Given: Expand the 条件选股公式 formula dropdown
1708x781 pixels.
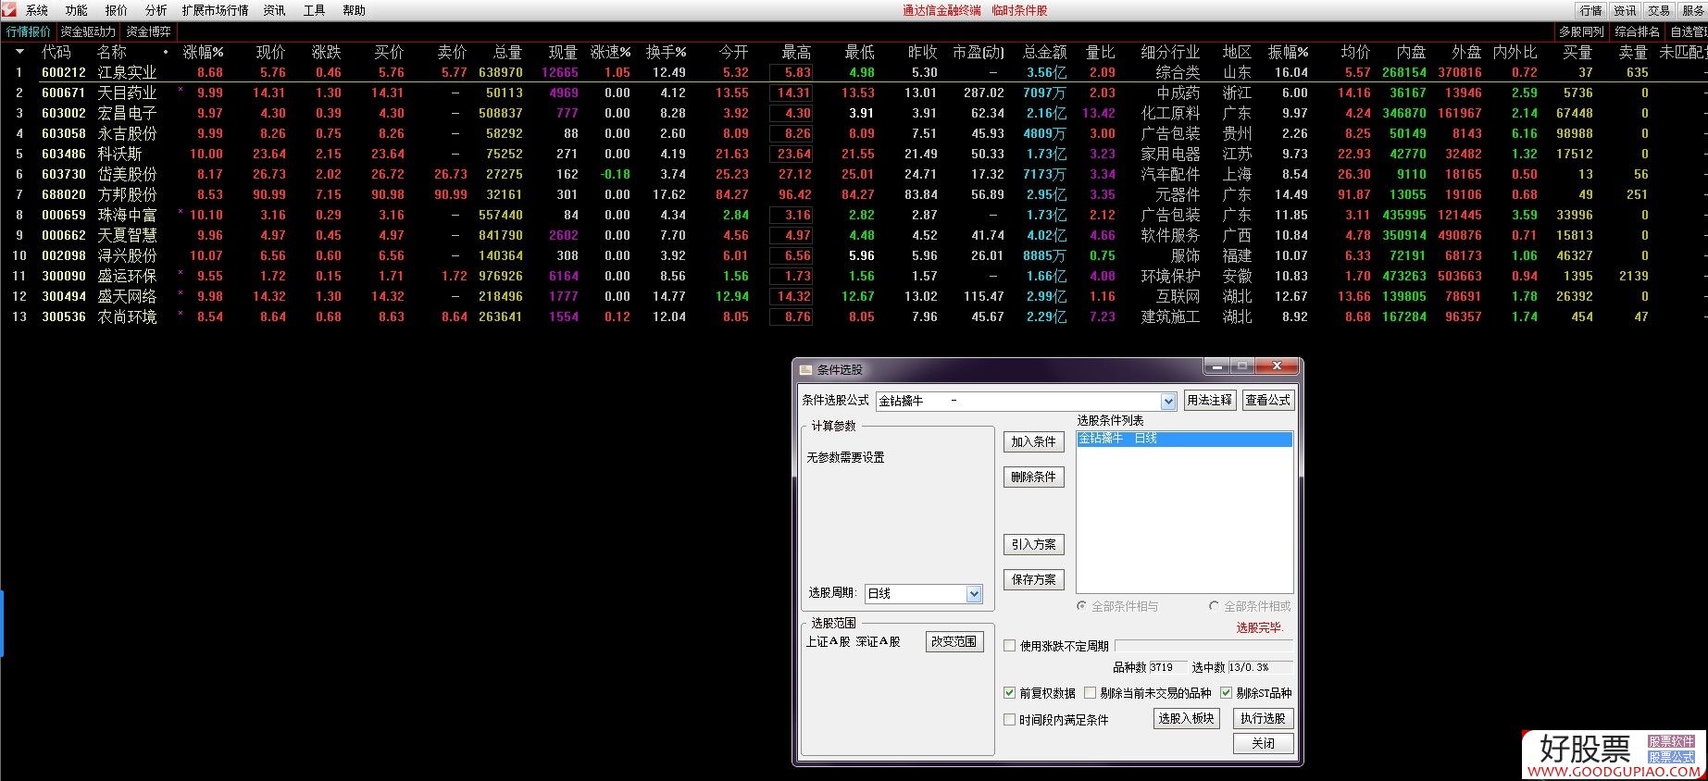Looking at the screenshot, I should point(1168,401).
